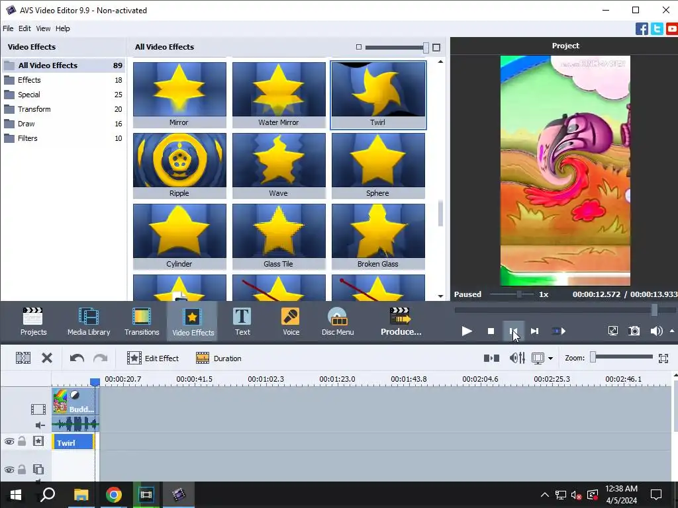Select the Glass Tile effect
Screen dimensions: 678x508
[279, 236]
